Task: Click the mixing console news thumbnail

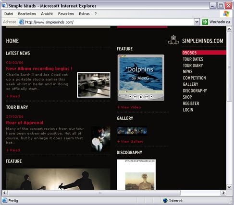Action: [x=94, y=85]
